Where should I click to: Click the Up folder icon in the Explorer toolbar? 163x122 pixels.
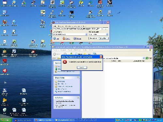coord(71,54)
